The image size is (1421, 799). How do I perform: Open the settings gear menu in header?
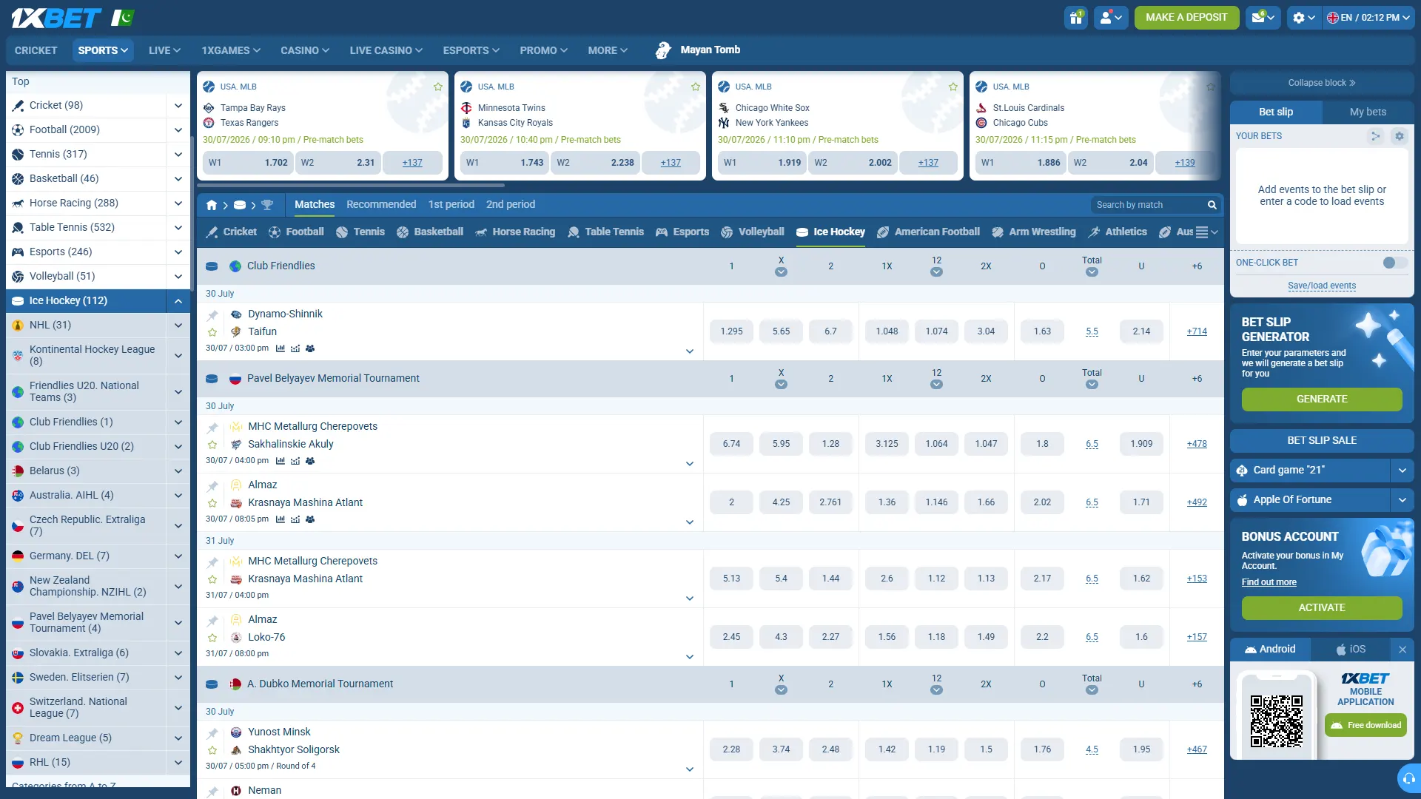(1304, 17)
